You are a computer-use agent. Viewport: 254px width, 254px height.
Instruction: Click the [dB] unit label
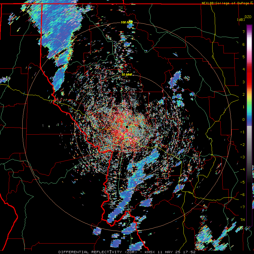(x=241, y=19)
